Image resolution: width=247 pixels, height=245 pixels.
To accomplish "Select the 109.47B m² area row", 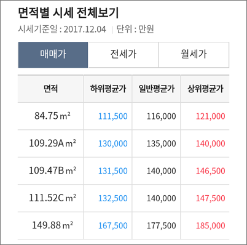I will [123, 171].
